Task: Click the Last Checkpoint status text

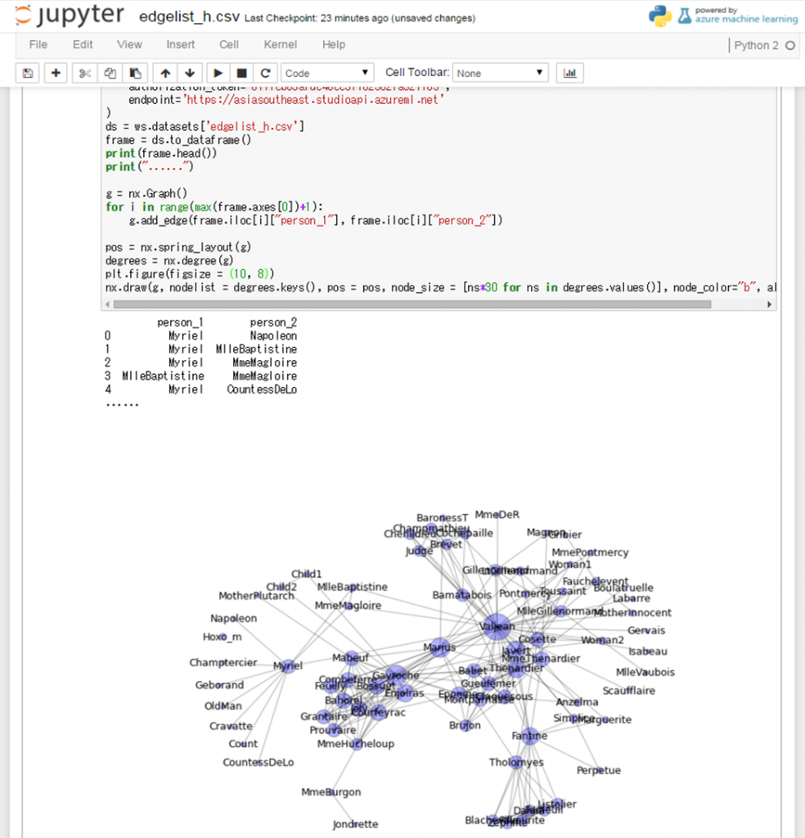Action: pyautogui.click(x=360, y=18)
